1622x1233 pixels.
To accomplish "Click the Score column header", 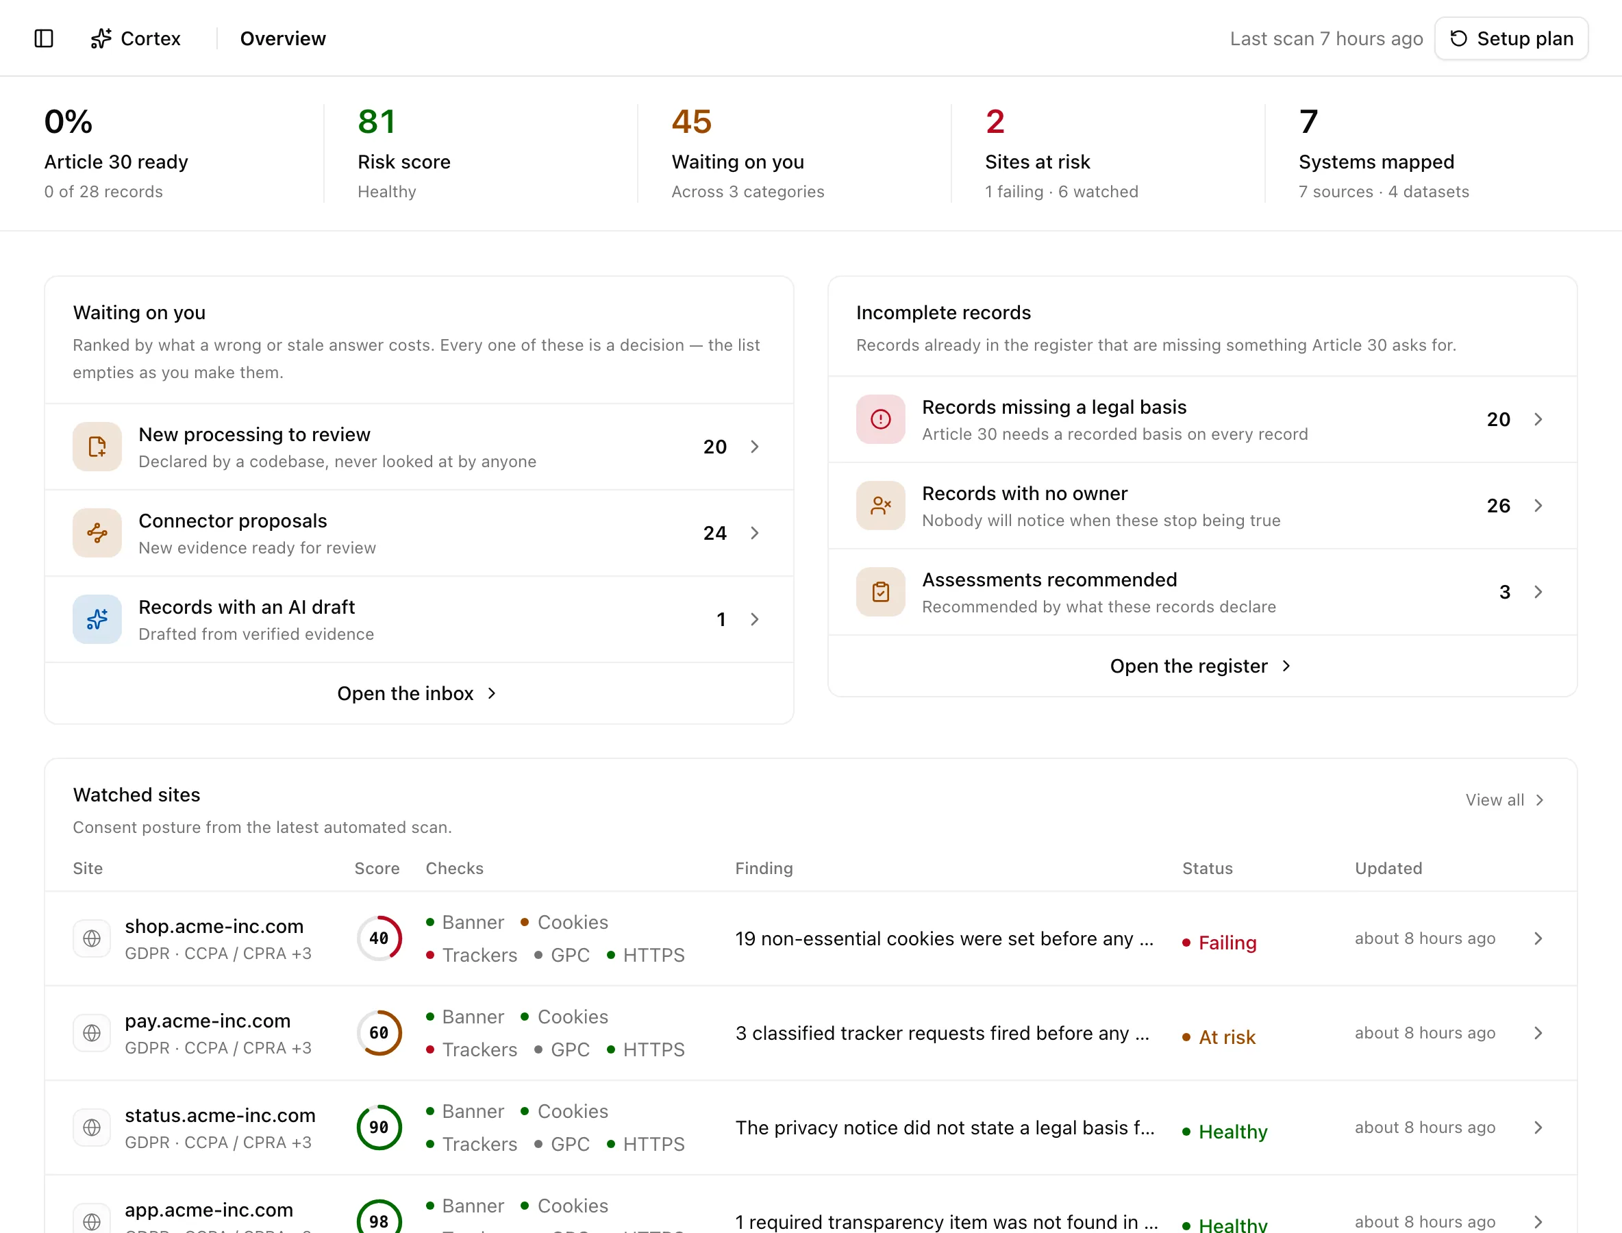I will [x=377, y=869].
